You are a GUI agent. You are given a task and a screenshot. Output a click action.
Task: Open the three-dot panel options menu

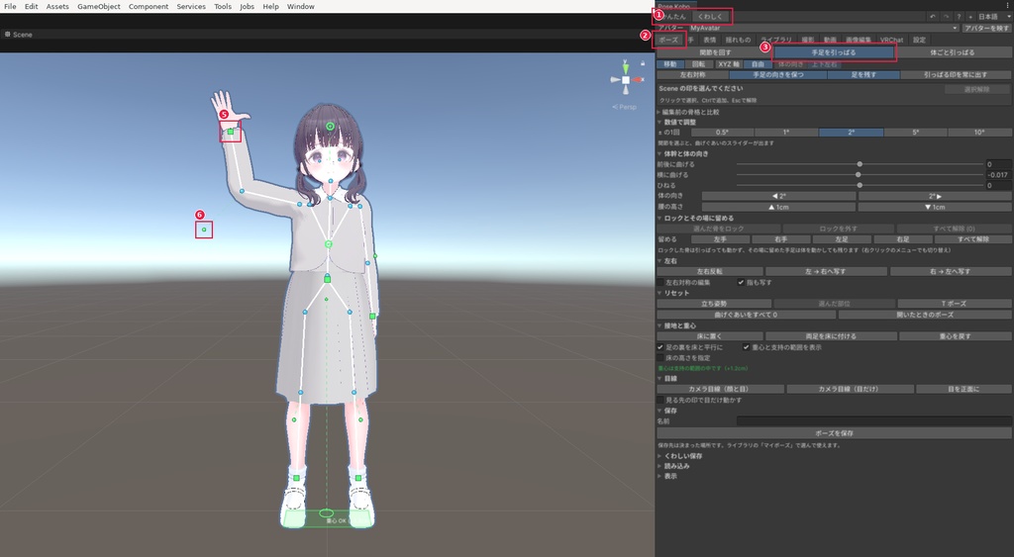(x=1007, y=5)
